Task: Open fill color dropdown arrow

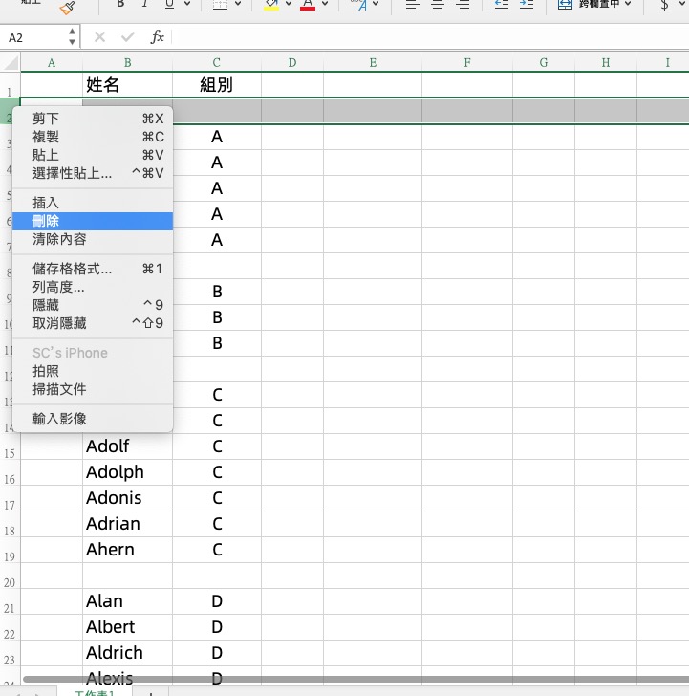Action: (x=289, y=4)
